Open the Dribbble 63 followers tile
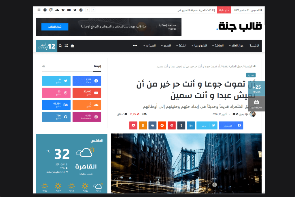This screenshot has height=197, width=295. pos(56,93)
